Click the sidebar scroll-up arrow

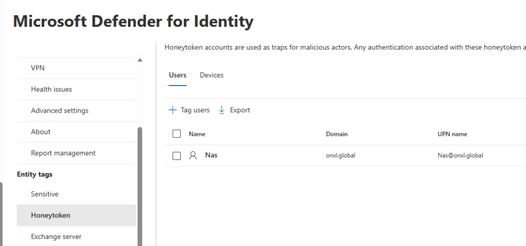tap(140, 60)
